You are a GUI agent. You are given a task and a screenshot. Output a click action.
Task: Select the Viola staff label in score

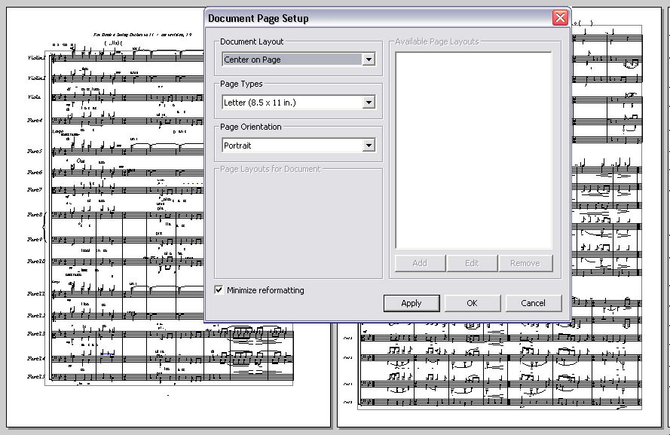34,97
